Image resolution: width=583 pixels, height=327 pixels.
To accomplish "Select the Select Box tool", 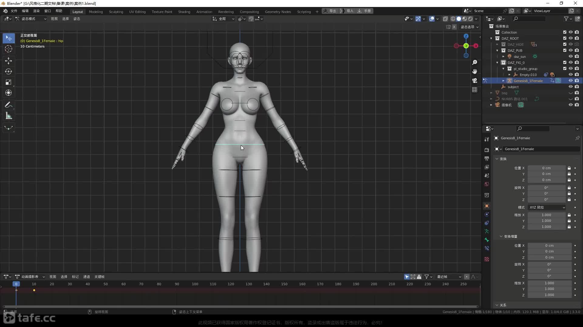I will (9, 38).
